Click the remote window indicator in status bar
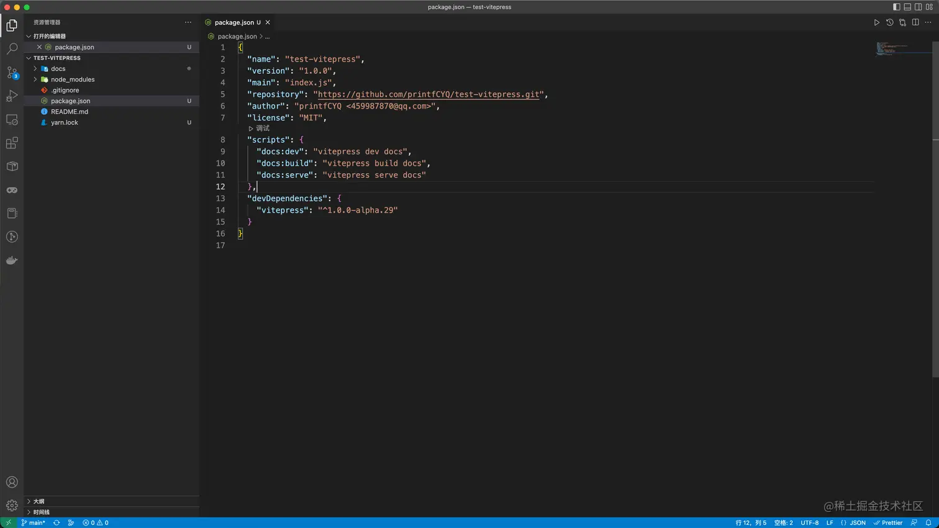 coord(8,522)
